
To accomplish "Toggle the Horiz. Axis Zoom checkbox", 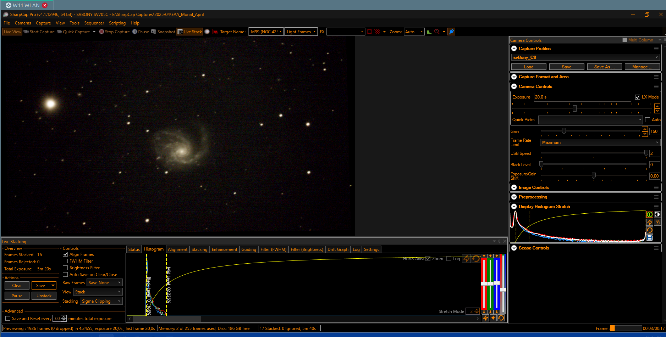I will [428, 259].
